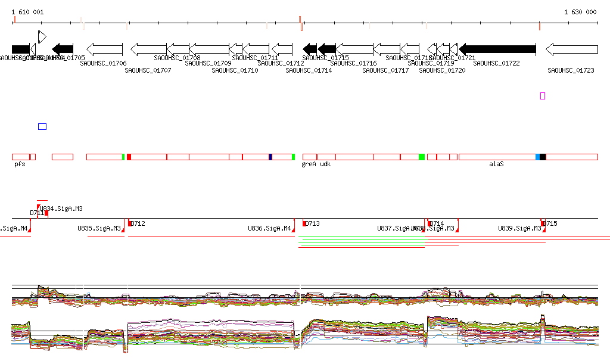Click the U836.SigA.M4 promoter label
Screen dimensions: 610x364
coord(270,228)
